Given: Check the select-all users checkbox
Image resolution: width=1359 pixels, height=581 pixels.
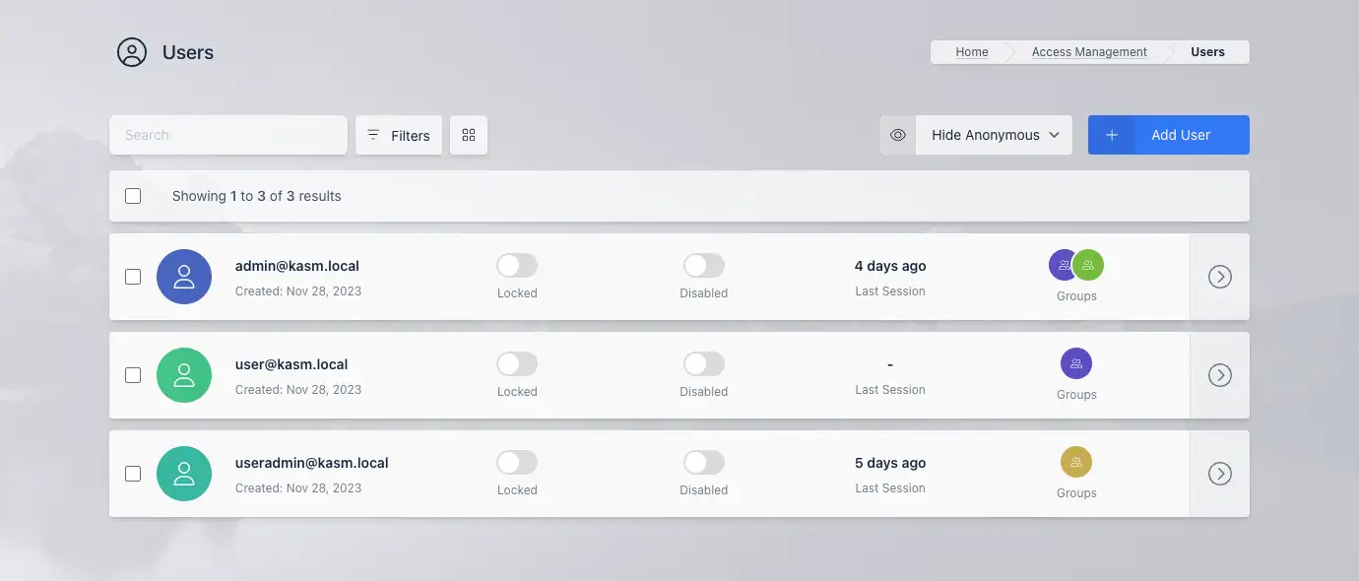Looking at the screenshot, I should coord(133,196).
